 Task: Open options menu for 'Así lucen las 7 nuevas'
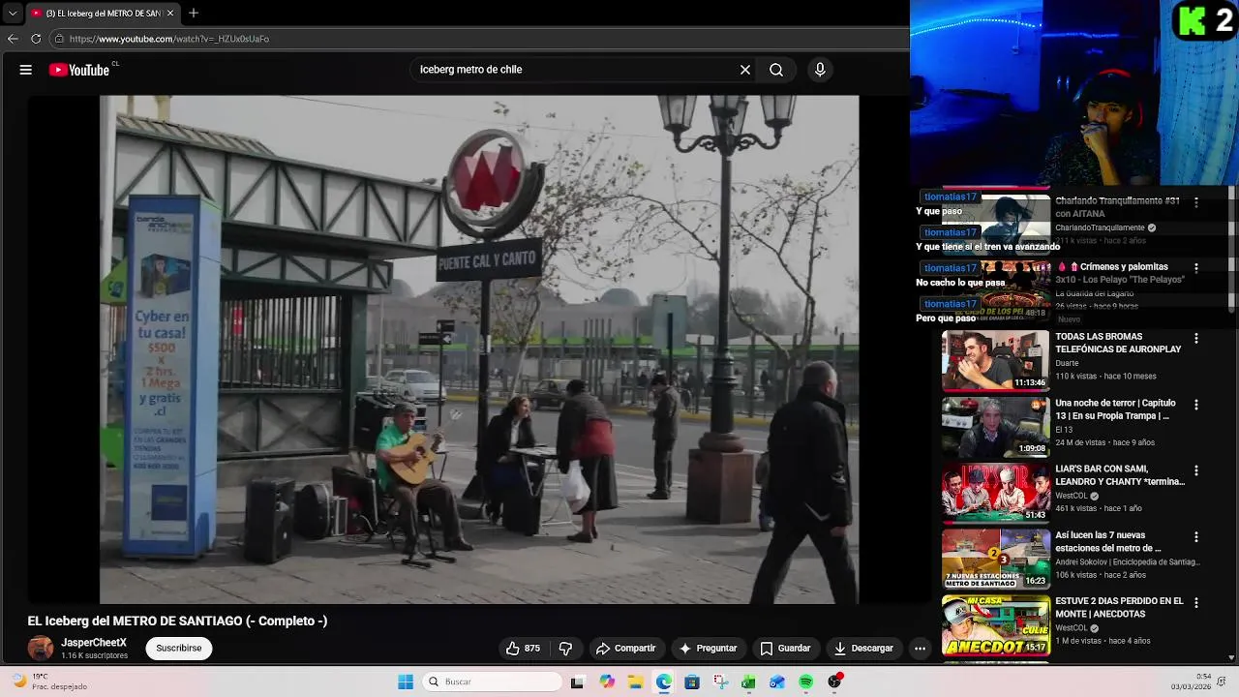1196,536
